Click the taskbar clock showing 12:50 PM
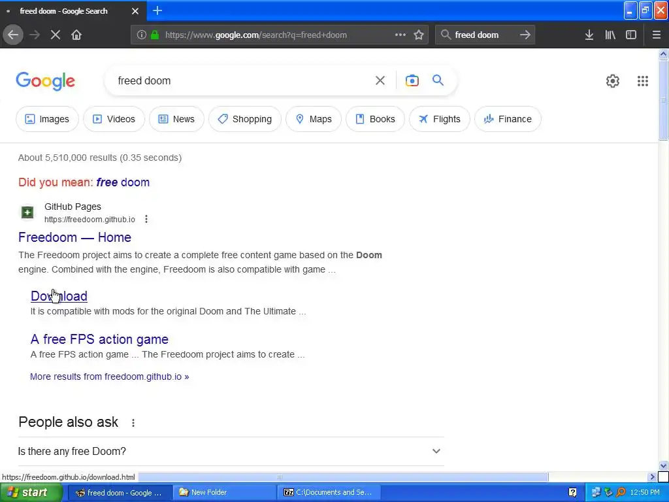Viewport: 669px width, 502px height. pyautogui.click(x=645, y=492)
